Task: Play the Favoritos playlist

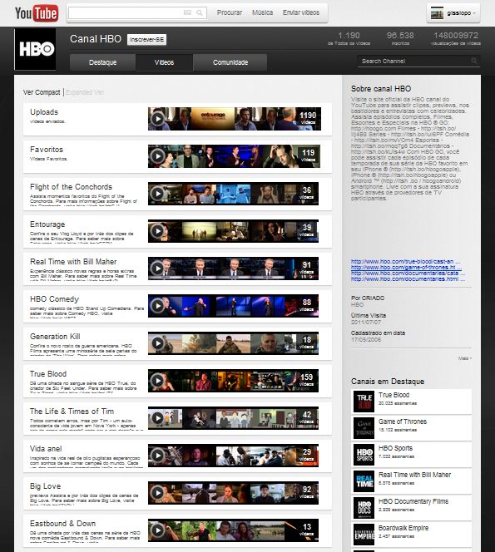Action: 157,156
